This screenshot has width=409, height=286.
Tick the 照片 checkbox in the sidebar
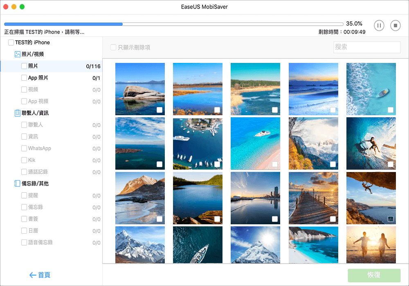pos(24,66)
